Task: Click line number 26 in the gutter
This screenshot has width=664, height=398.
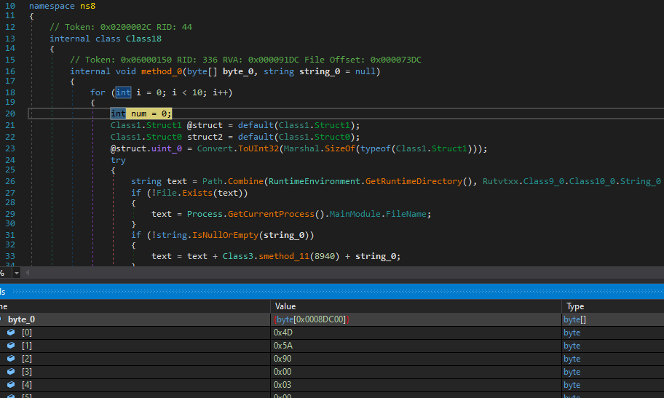Action: coord(9,181)
